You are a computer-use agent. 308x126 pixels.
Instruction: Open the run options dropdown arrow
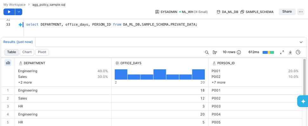click(x=19, y=12)
